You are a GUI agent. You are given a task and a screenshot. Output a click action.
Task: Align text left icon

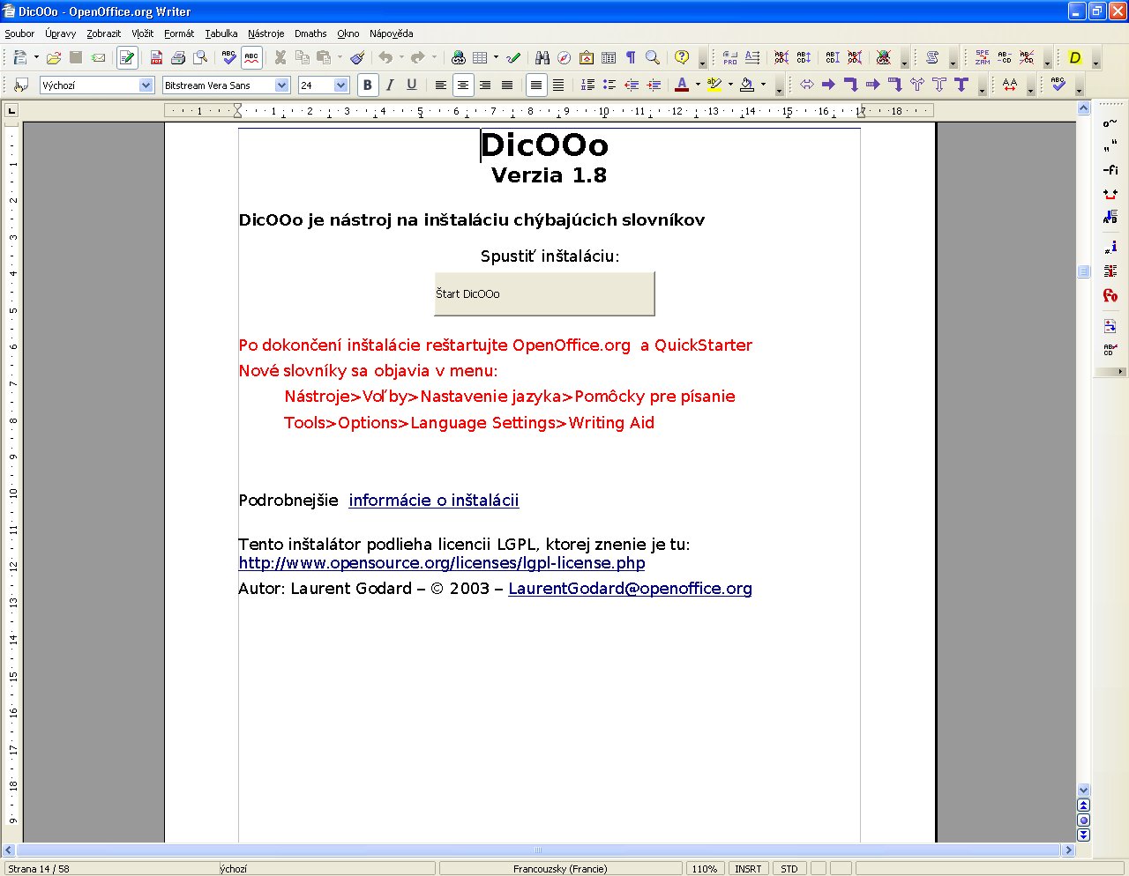tap(441, 85)
